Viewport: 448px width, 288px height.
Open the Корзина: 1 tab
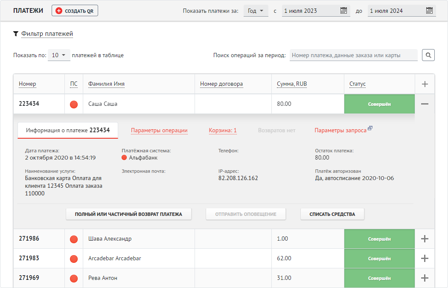[223, 131]
